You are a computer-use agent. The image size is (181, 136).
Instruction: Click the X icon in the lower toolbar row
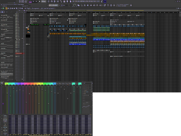[85, 5]
